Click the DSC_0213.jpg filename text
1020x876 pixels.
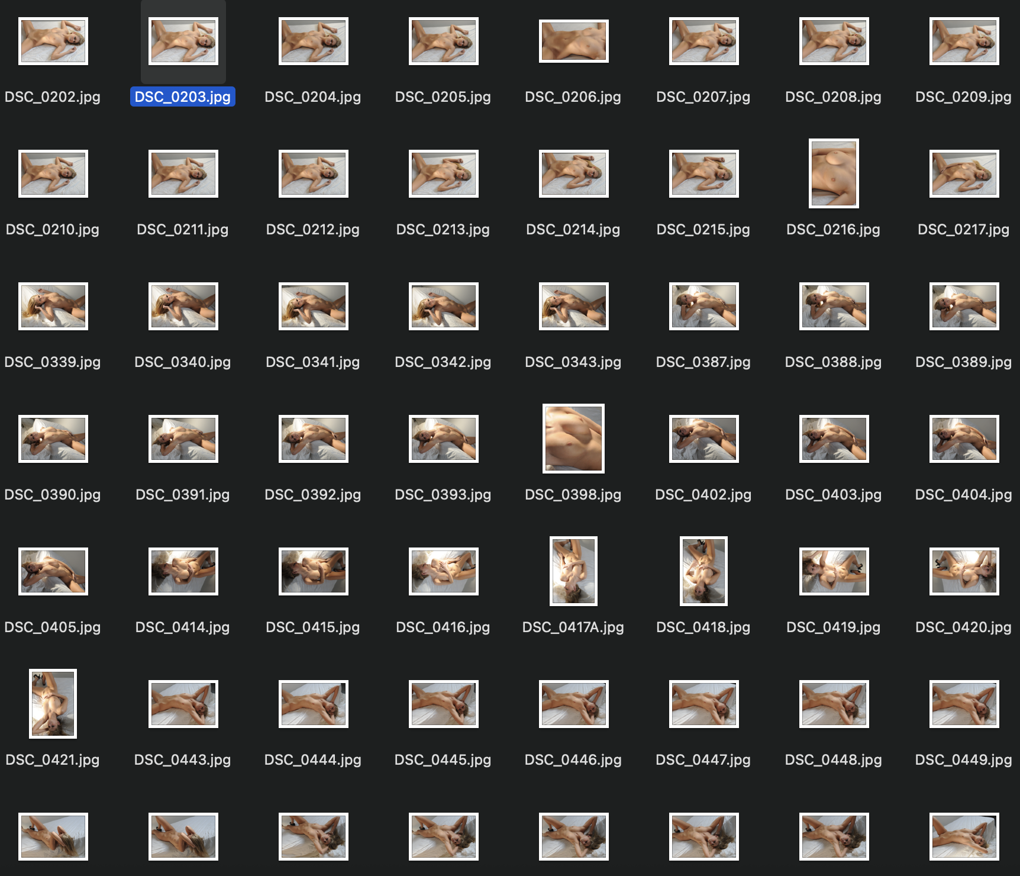[443, 229]
